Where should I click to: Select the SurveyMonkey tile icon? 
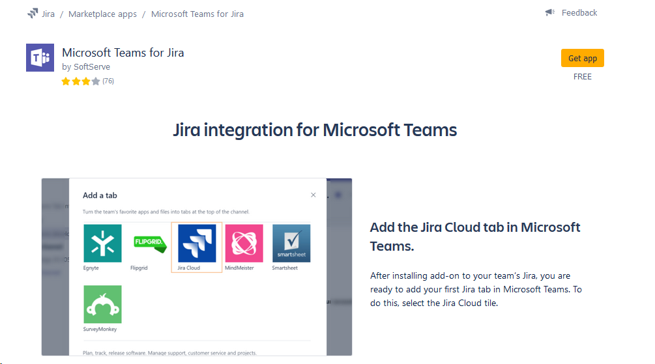[102, 304]
